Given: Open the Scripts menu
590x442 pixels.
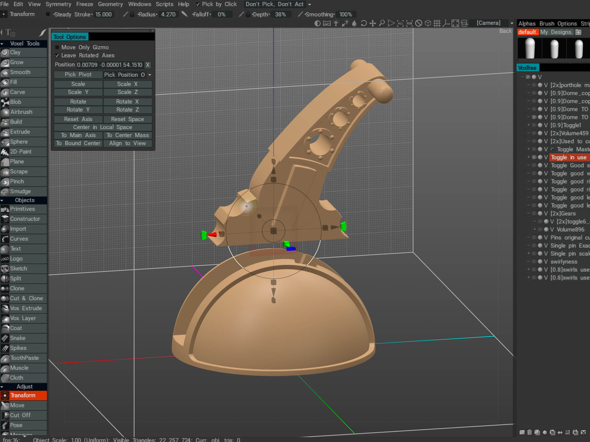Looking at the screenshot, I should coord(164,4).
